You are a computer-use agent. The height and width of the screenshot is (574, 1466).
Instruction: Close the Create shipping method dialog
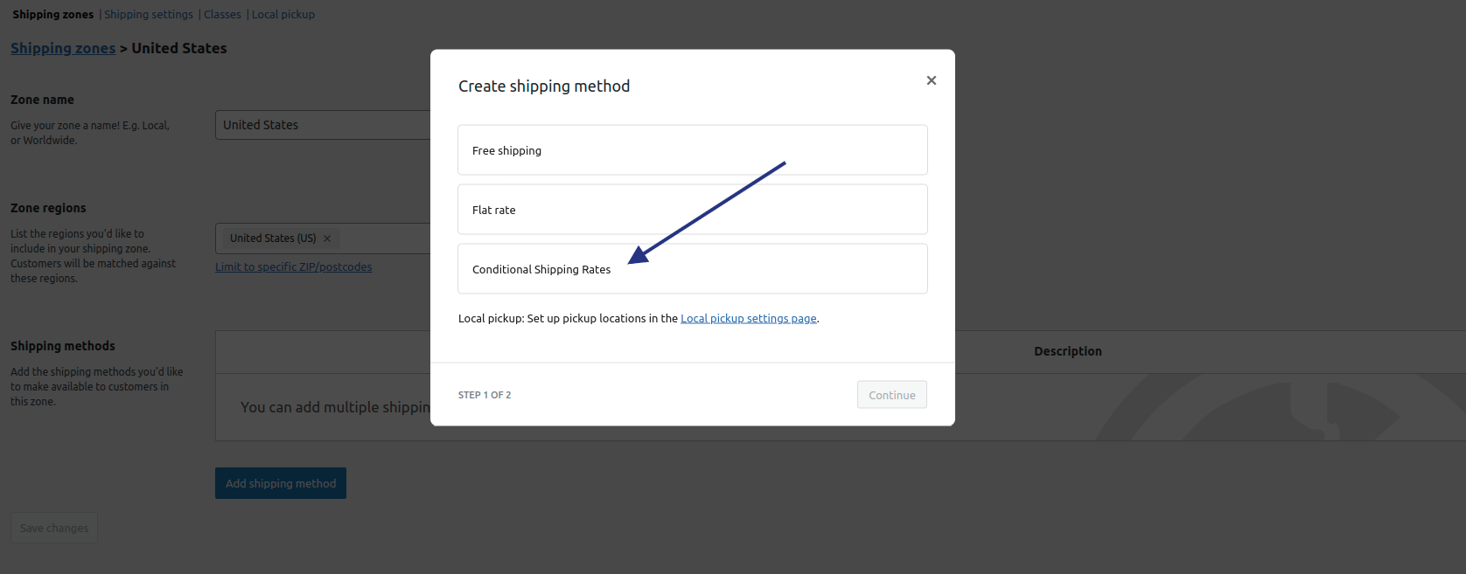click(x=932, y=80)
